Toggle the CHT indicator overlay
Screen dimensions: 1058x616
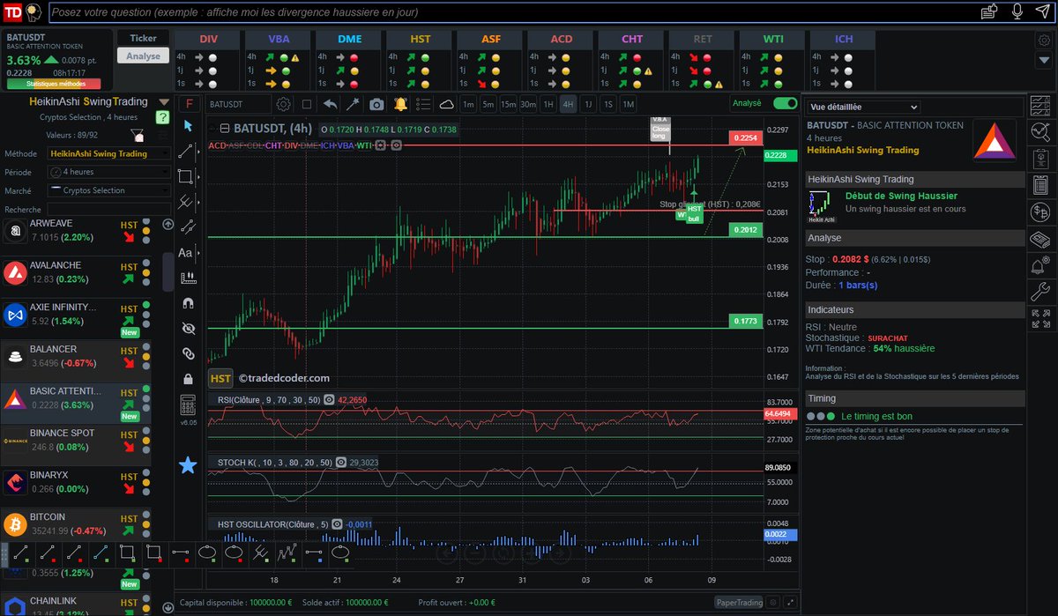273,145
